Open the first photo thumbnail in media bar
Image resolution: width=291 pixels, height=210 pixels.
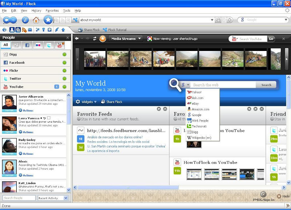click(95, 59)
